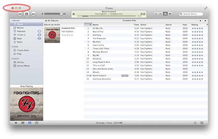Click the Now Playing artwork

point(27,104)
